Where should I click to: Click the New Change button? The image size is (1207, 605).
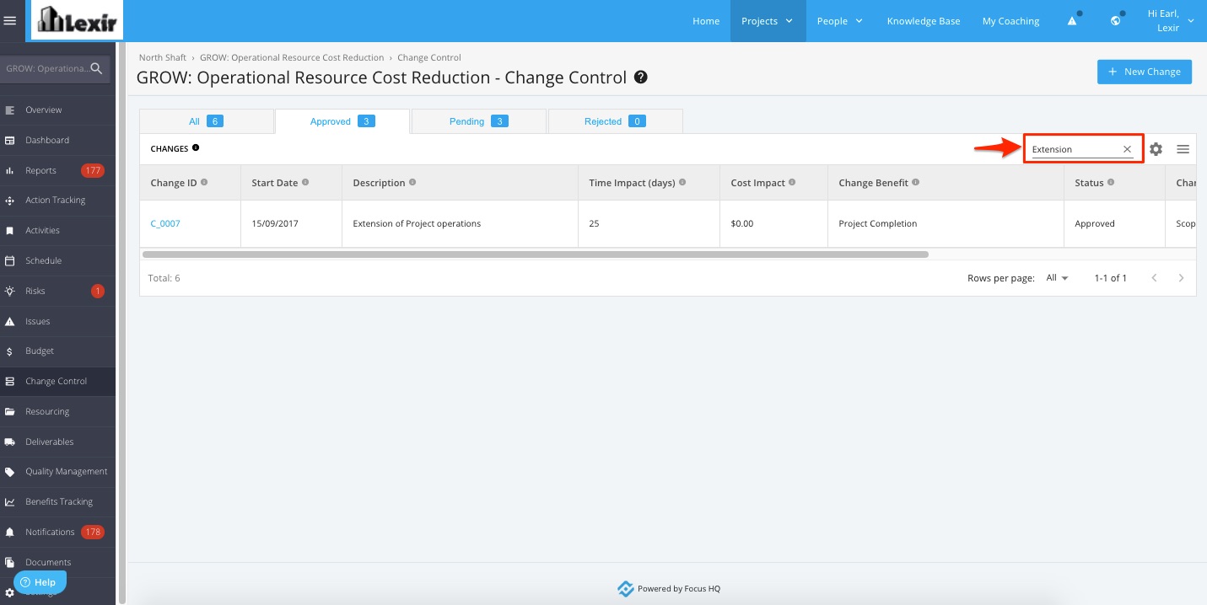tap(1145, 72)
